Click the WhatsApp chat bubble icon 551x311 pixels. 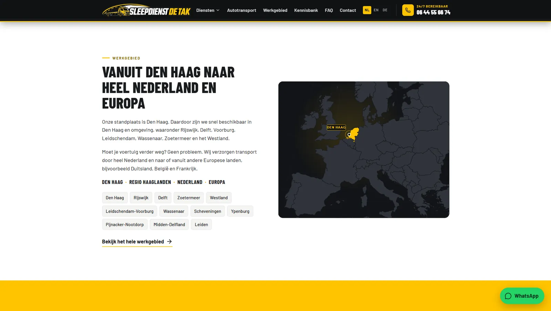click(508, 296)
